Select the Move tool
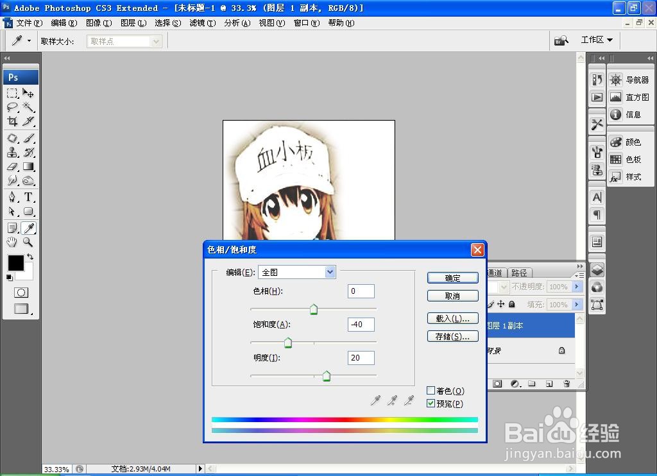The image size is (657, 476). (x=28, y=92)
